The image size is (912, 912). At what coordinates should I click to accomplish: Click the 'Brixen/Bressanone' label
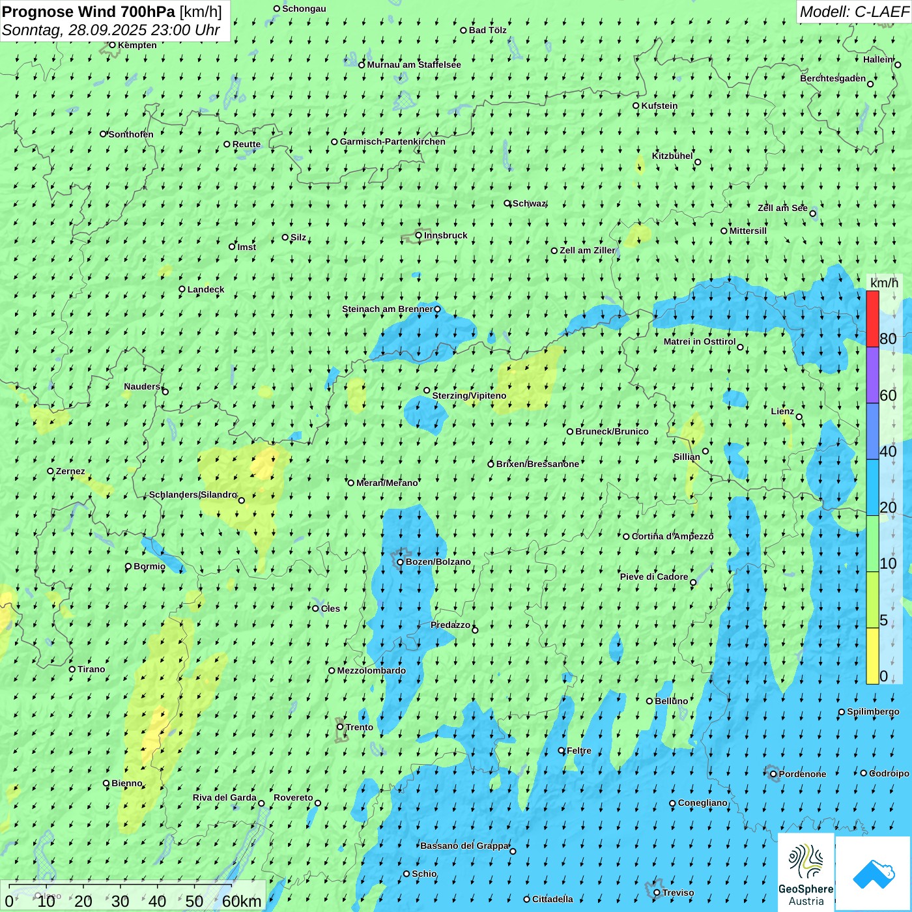(537, 464)
